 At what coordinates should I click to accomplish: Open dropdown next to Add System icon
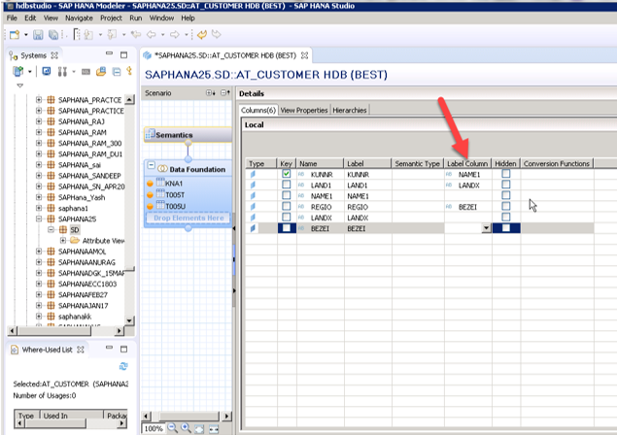point(29,72)
